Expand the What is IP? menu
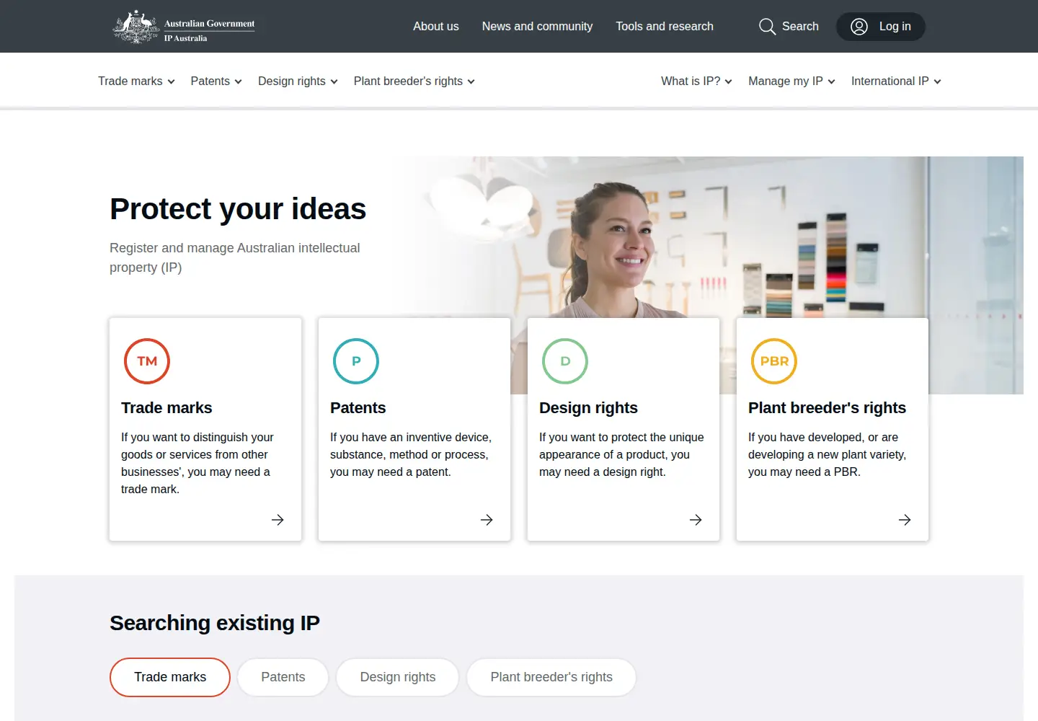1038x721 pixels. (x=696, y=81)
